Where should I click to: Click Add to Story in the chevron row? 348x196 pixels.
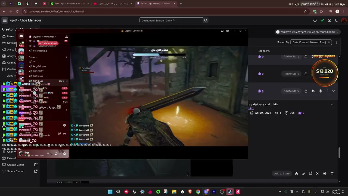[291, 91]
